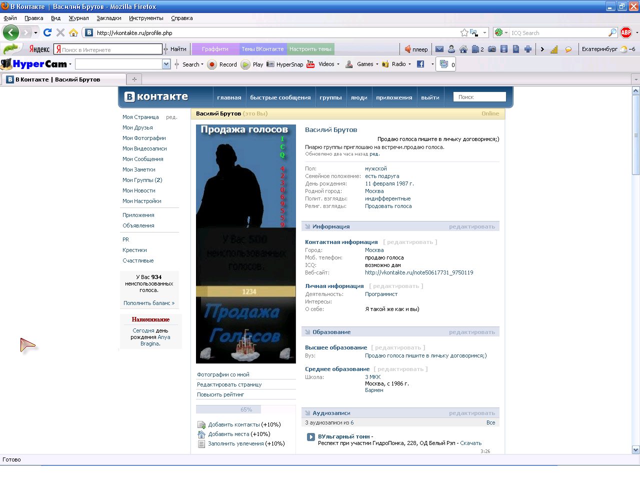Image resolution: width=640 pixels, height=480 pixels.
Task: Bookmark the page with the star icon
Action: click(x=464, y=32)
